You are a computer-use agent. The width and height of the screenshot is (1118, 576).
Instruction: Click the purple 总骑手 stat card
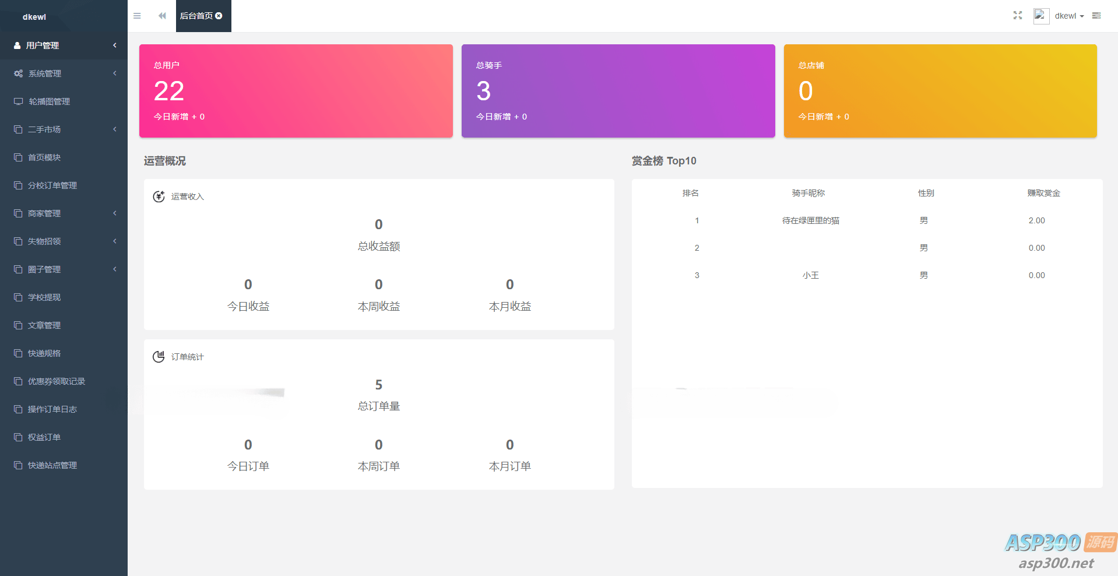[618, 91]
